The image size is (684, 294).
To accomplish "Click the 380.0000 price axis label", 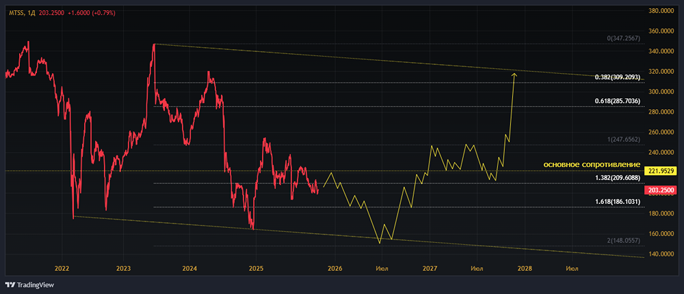I will click(661, 11).
